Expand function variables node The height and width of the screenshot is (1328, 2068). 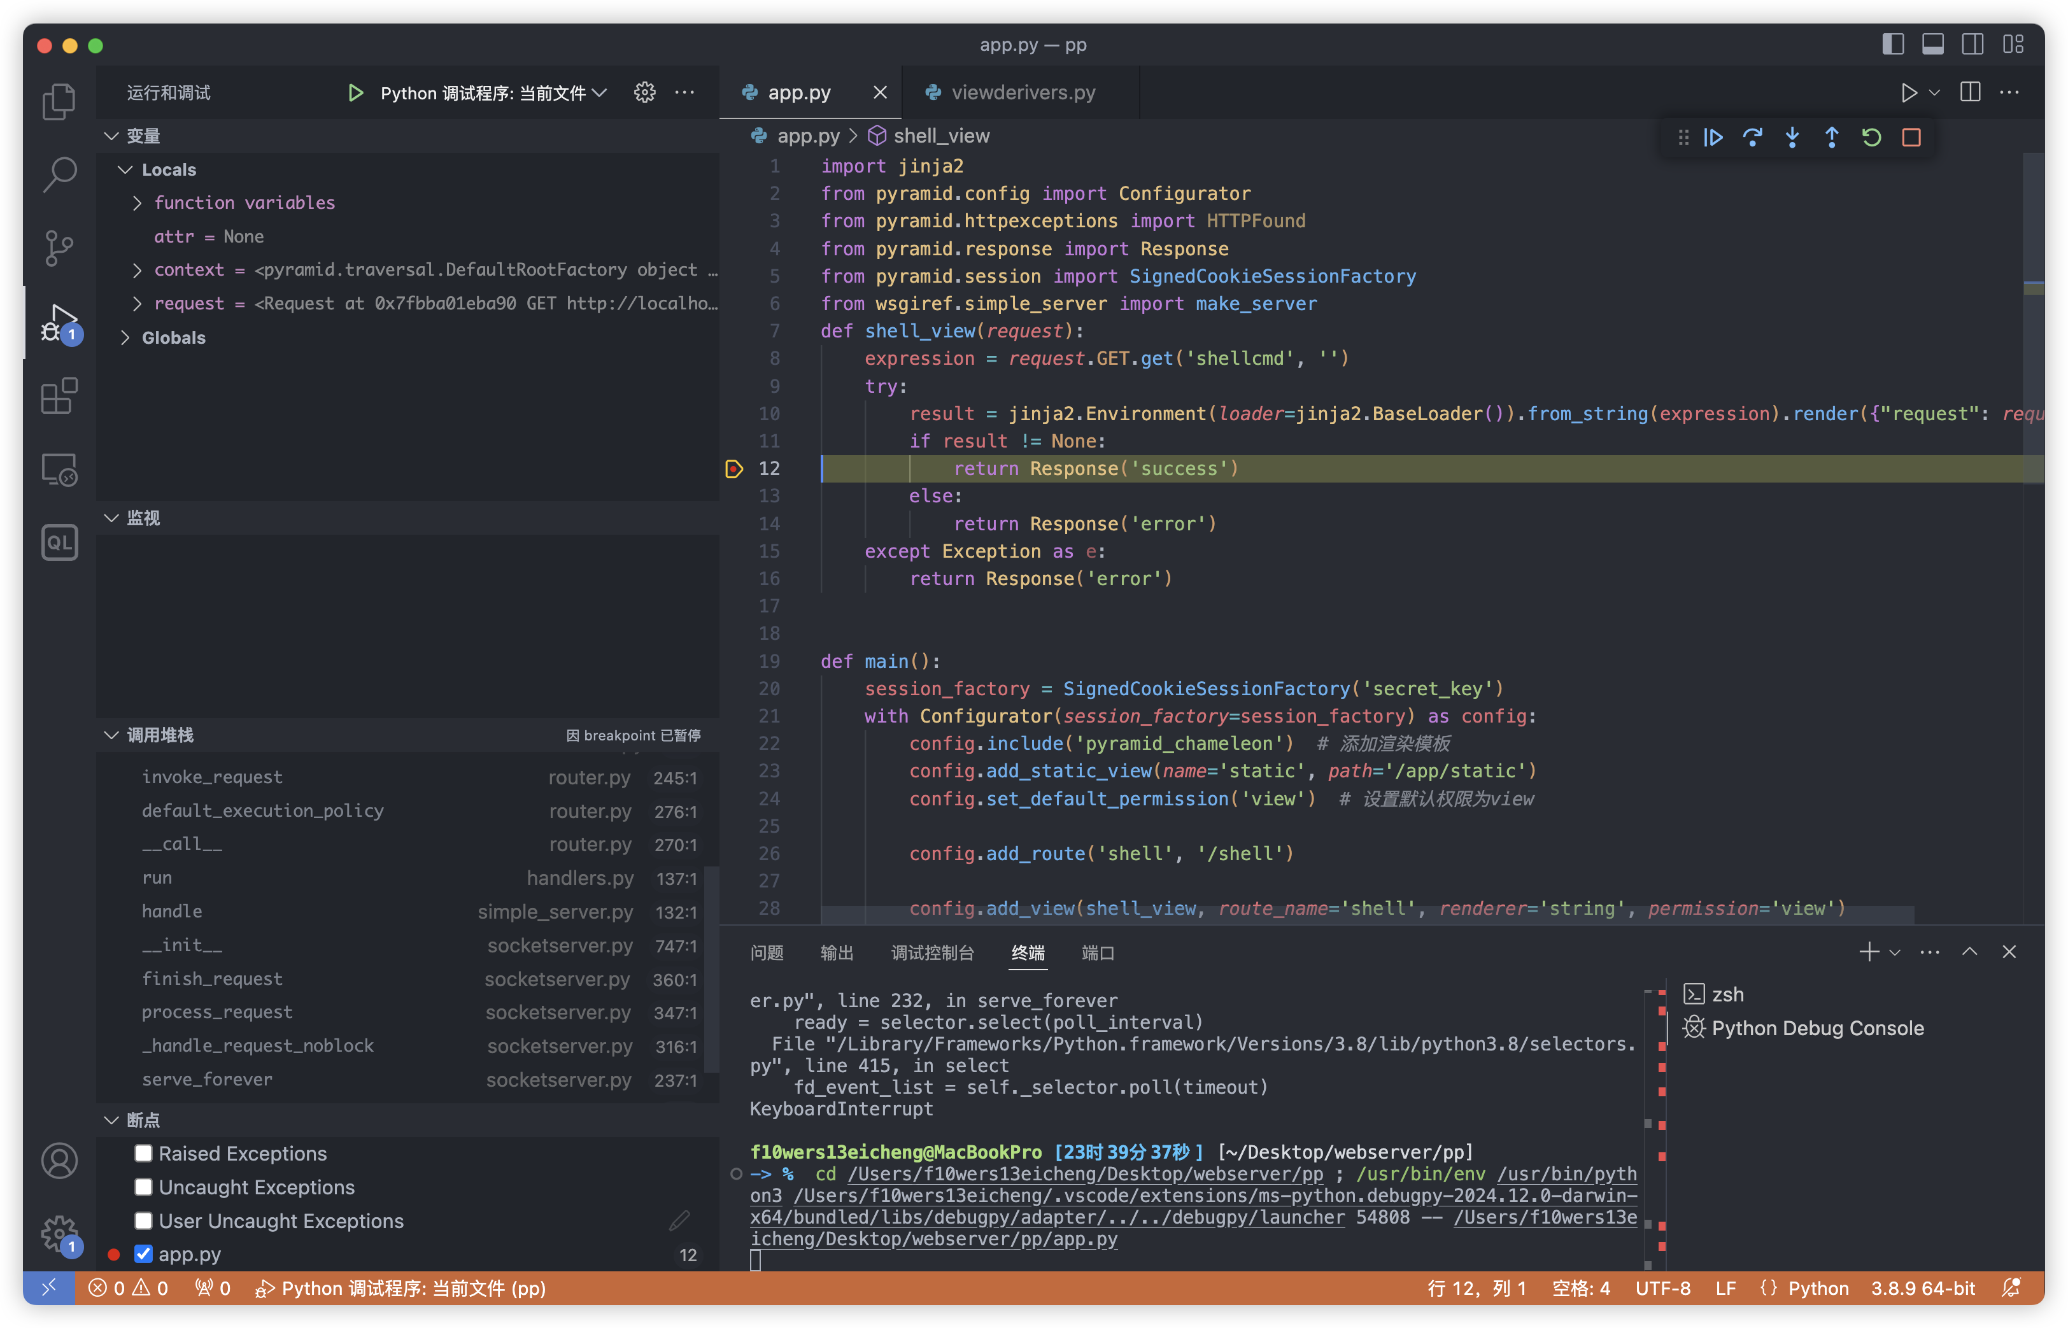point(137,204)
